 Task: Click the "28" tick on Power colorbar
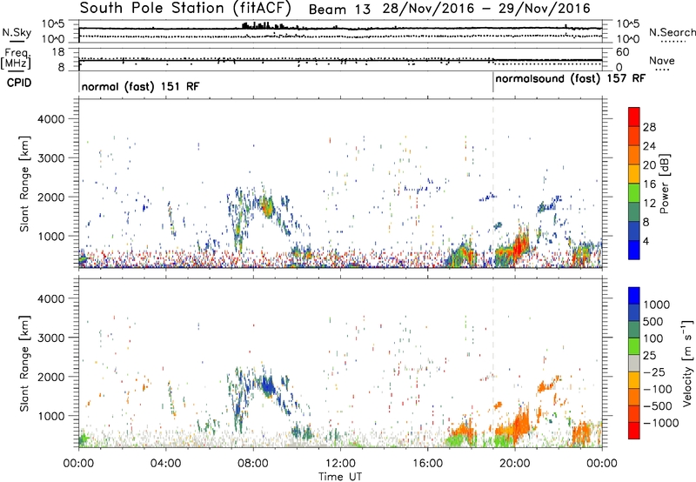[649, 127]
